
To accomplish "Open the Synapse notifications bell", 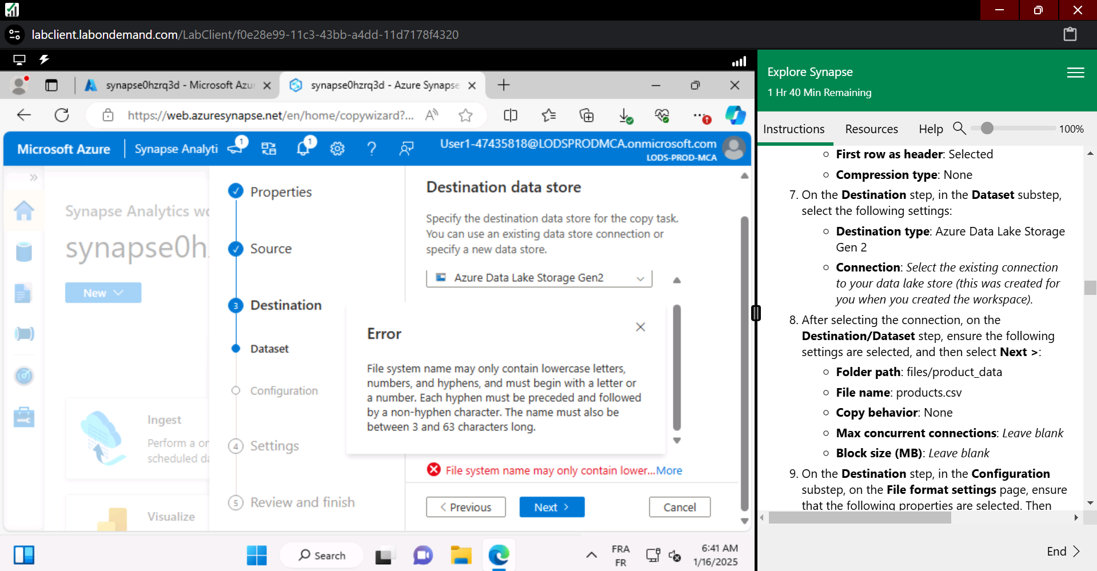I will click(304, 149).
